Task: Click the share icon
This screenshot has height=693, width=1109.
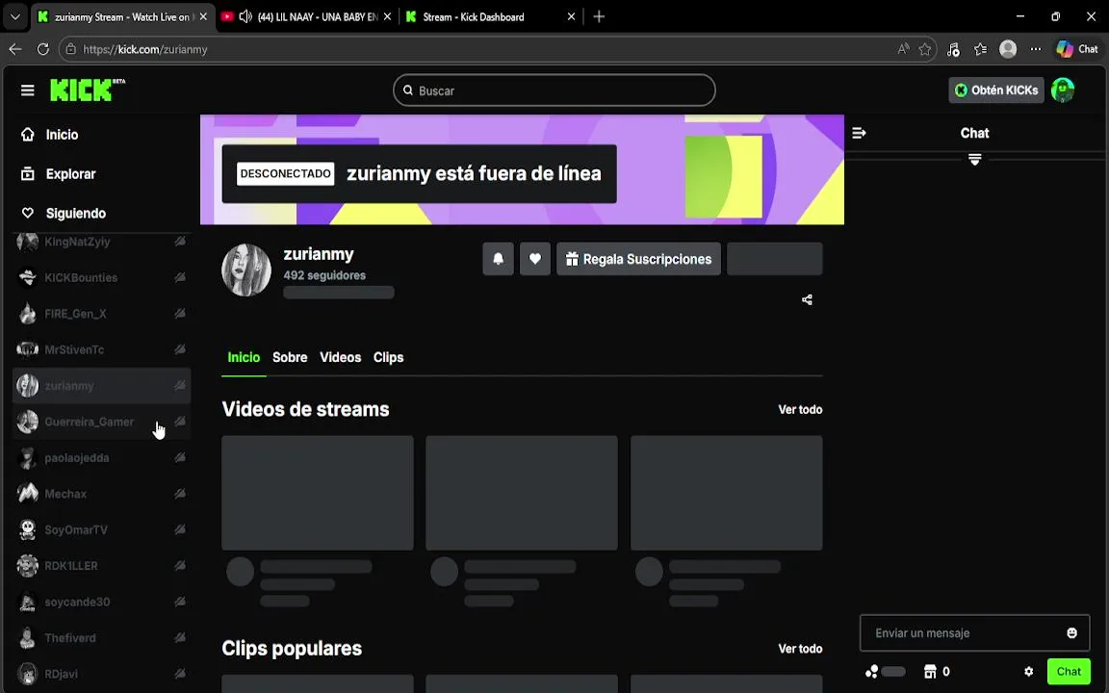Action: 807,300
